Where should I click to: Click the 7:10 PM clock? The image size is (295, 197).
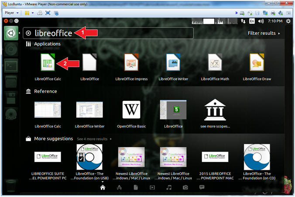tap(275, 21)
